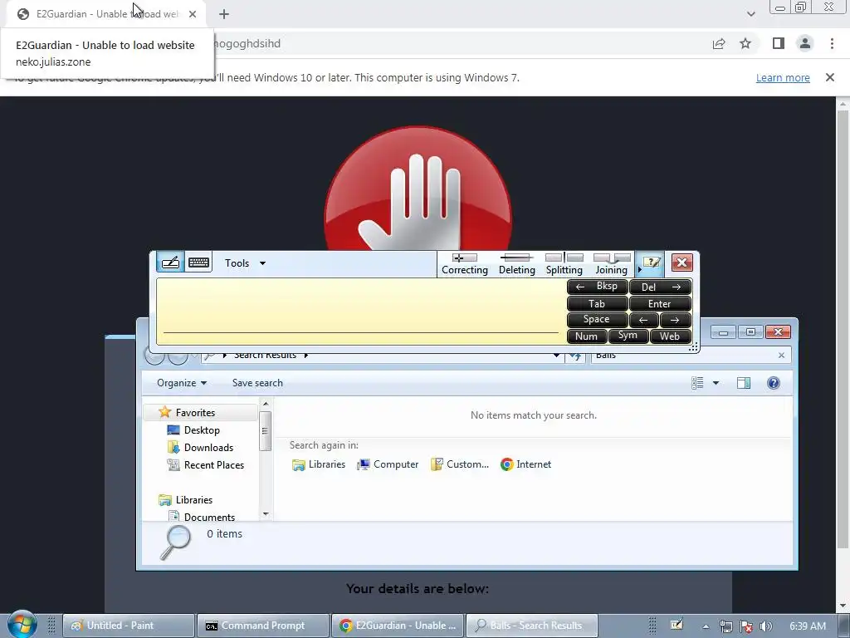Tap the right arrow key beside Space
The height and width of the screenshot is (638, 850).
point(676,320)
